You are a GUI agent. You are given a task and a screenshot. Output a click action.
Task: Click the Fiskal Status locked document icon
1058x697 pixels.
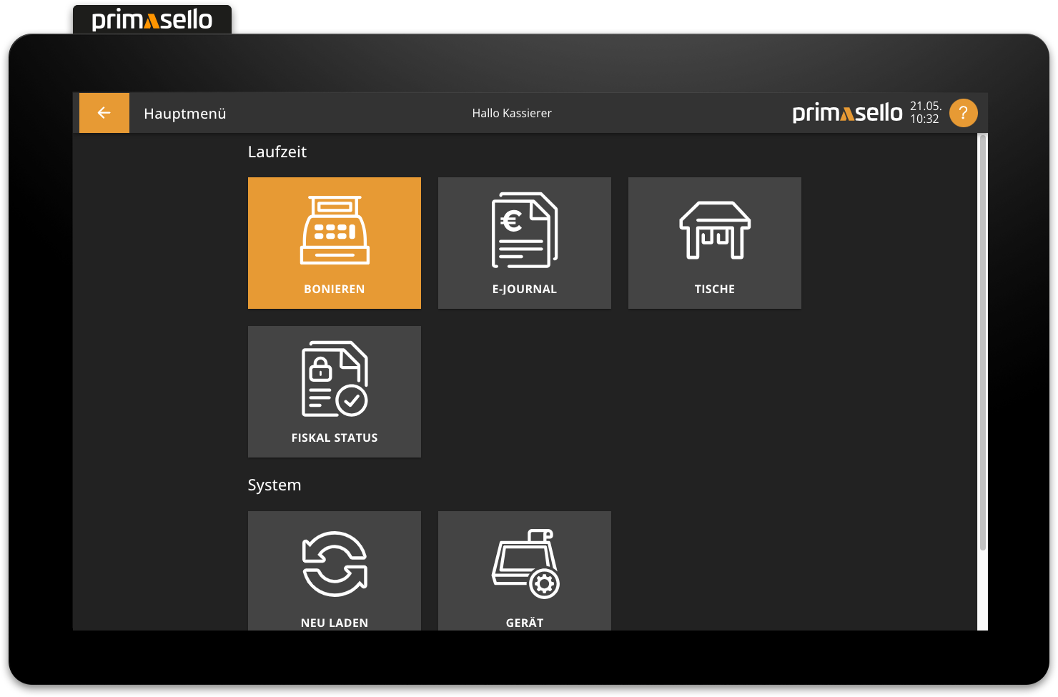[x=335, y=379]
